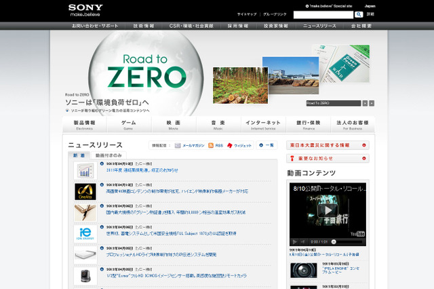
Task: Select the 映画 Movie tab
Action: click(x=174, y=125)
